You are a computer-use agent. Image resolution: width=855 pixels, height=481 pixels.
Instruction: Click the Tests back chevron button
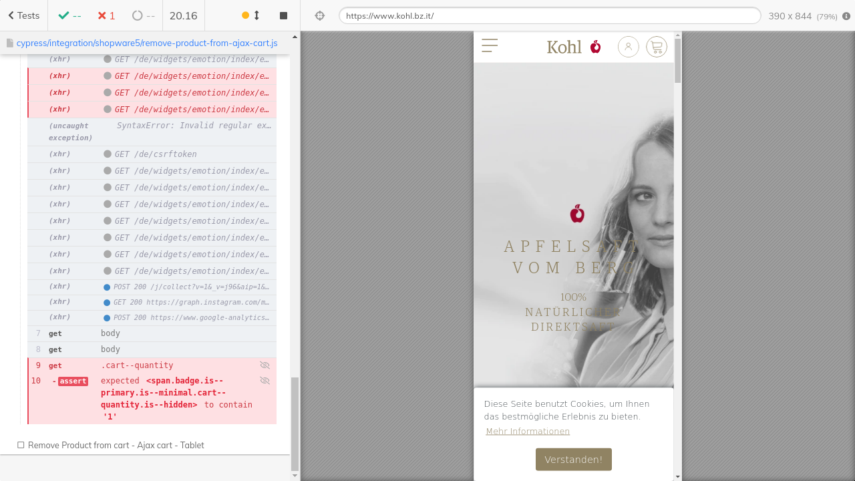[x=23, y=15]
